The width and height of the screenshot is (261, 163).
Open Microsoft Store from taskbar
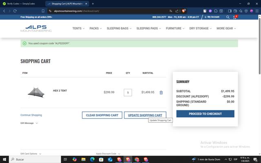tap(101, 159)
